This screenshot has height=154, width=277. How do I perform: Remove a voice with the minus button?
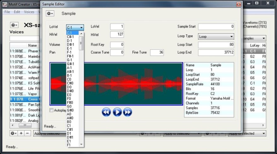click(x=27, y=133)
